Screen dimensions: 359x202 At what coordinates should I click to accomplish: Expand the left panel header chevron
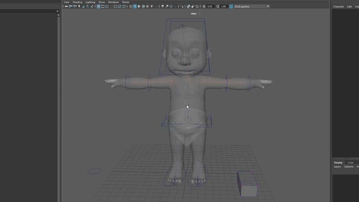pos(57,11)
